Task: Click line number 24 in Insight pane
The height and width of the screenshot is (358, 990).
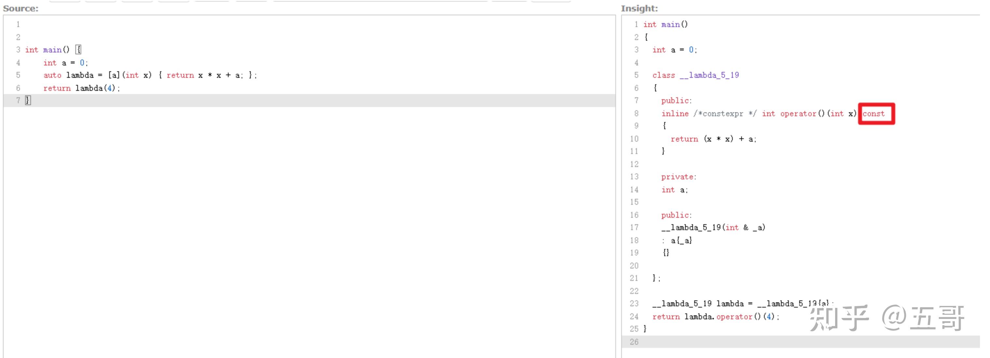Action: pyautogui.click(x=635, y=316)
